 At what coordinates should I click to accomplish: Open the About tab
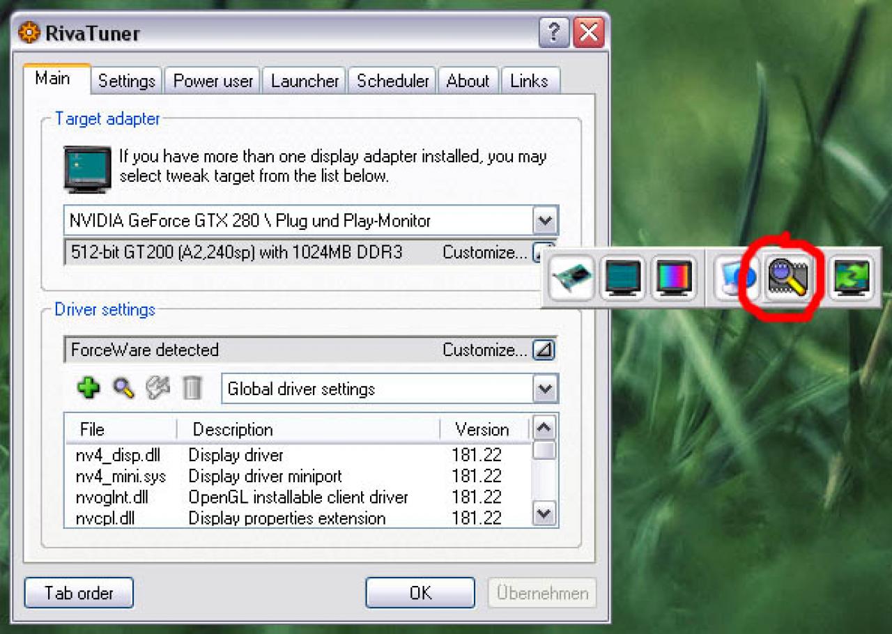pos(468,81)
